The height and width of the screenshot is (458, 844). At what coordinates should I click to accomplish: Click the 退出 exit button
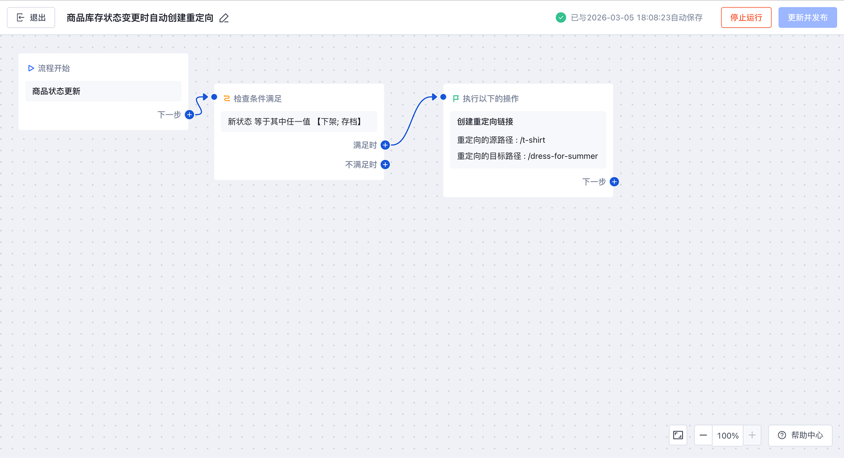point(31,18)
